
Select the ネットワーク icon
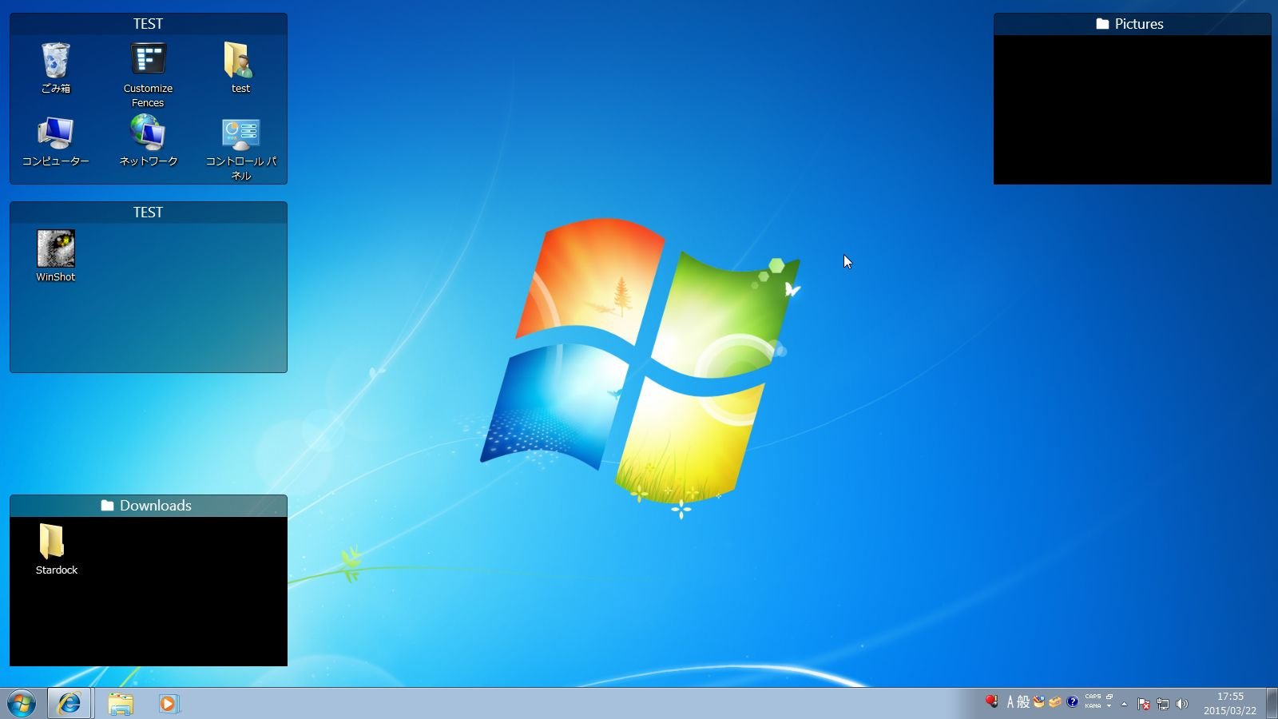[x=148, y=141]
